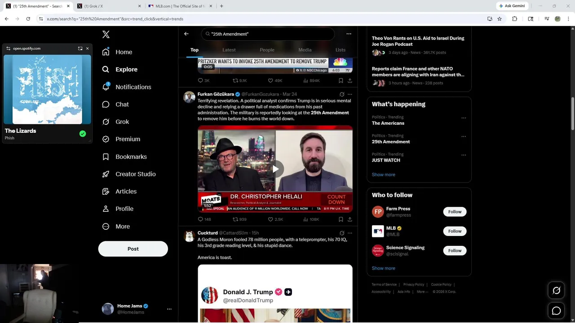The image size is (575, 323).
Task: Follow Science Signaling
Action: [455, 250]
